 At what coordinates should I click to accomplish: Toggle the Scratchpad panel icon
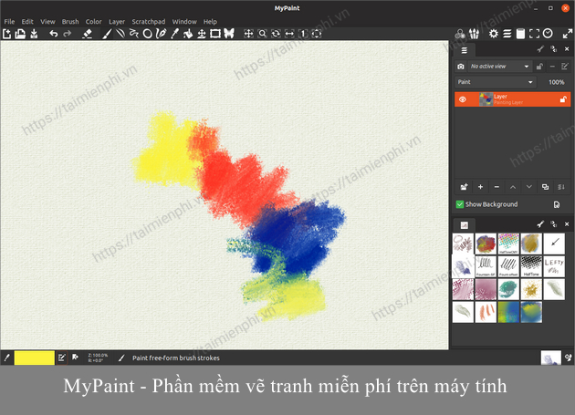click(x=520, y=34)
